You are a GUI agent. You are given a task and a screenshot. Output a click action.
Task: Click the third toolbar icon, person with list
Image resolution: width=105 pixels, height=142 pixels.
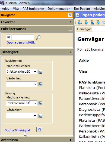click(92, 22)
